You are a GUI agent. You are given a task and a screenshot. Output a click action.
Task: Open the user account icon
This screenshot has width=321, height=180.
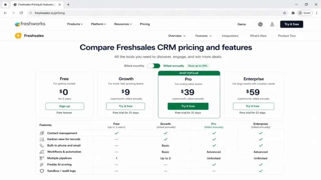(272, 24)
